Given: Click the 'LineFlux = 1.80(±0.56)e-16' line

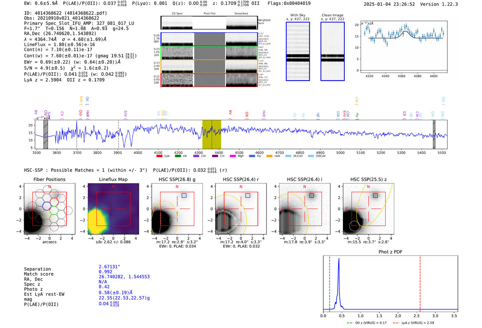Looking at the screenshot, I should coord(60,44).
